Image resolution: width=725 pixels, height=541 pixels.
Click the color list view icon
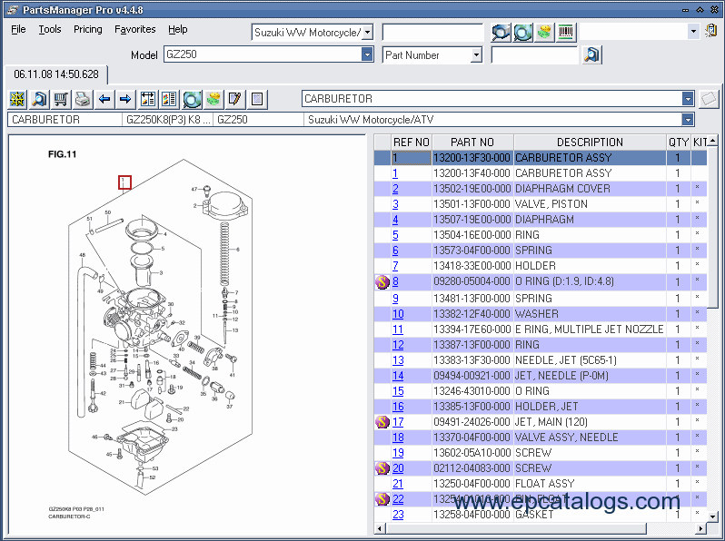coord(170,99)
